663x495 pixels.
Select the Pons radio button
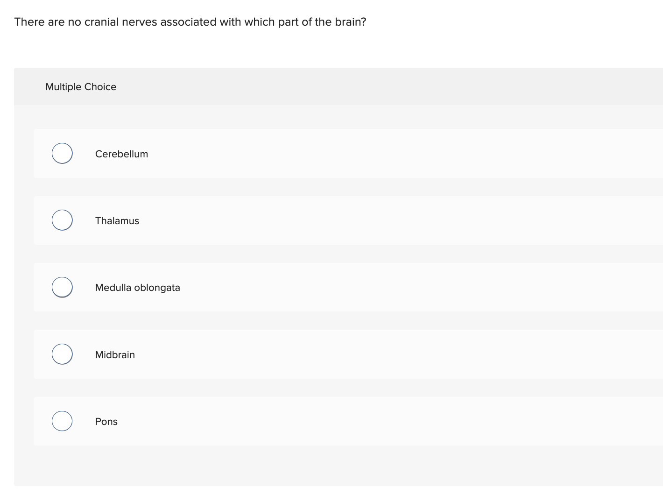coord(62,421)
